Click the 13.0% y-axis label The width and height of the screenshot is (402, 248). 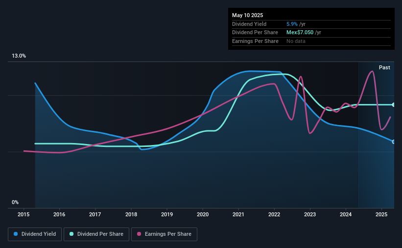coord(19,56)
